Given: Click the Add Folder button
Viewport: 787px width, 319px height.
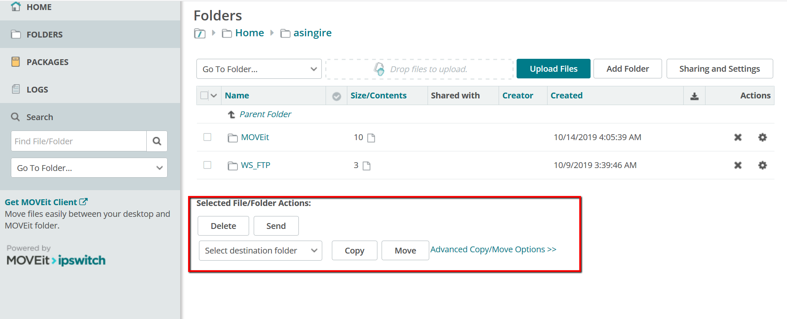Looking at the screenshot, I should pos(628,68).
